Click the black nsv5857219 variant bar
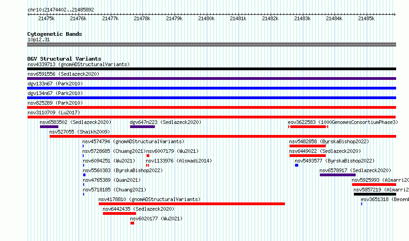The width and height of the screenshot is (409, 241). (375, 194)
